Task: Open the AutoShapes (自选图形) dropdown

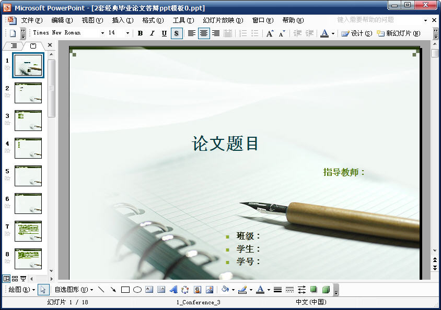Action: [x=74, y=289]
